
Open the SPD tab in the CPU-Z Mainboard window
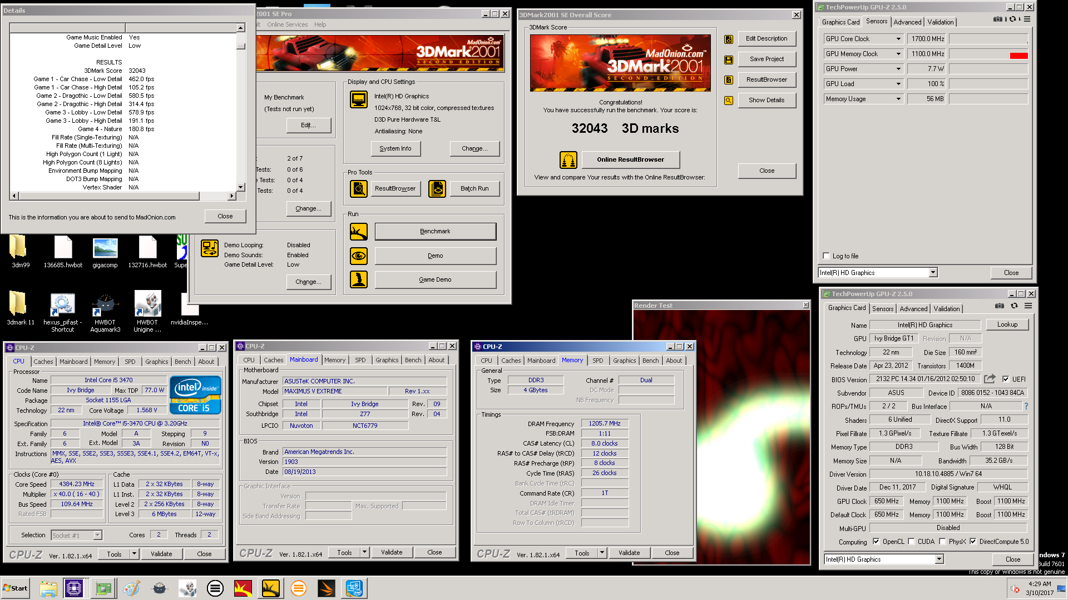[x=360, y=360]
